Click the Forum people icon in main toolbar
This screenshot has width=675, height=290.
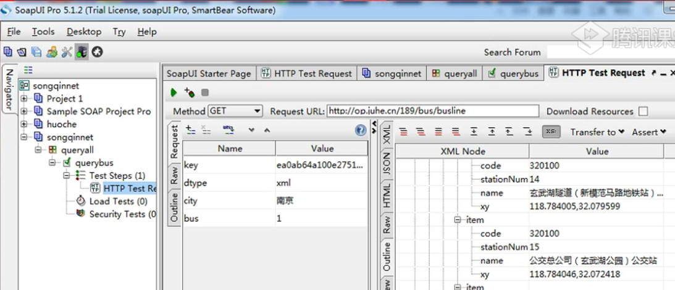pos(52,52)
